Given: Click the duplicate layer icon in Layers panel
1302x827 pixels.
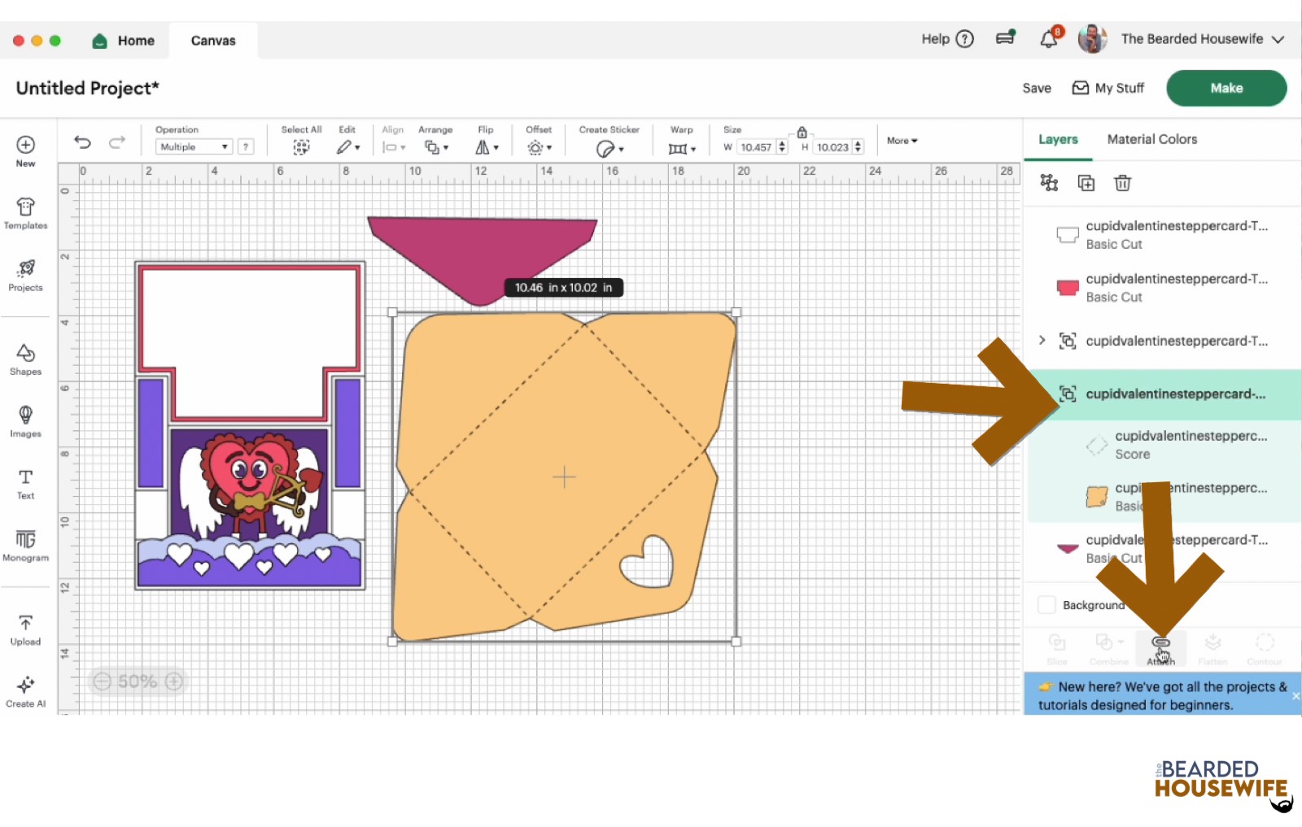Looking at the screenshot, I should click(1086, 183).
